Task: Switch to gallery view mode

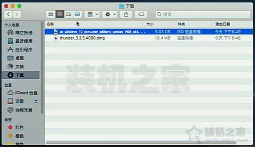Action: pyautogui.click(x=77, y=14)
